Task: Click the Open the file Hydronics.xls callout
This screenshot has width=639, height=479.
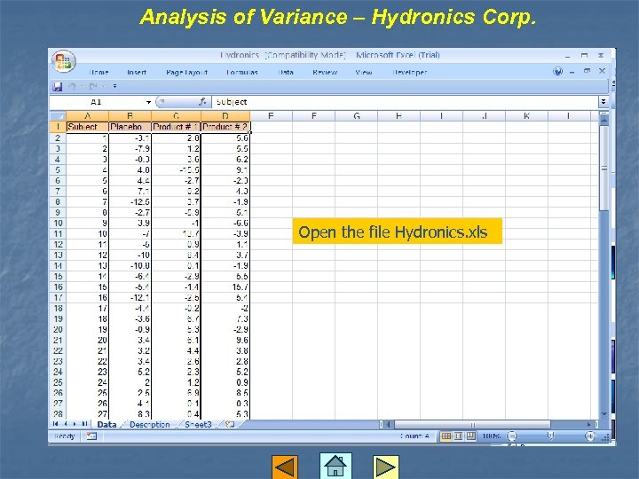Action: (398, 232)
